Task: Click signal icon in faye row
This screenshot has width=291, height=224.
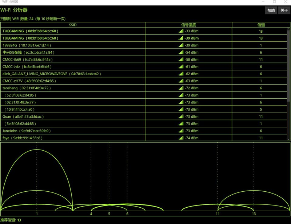Action: click(181, 138)
